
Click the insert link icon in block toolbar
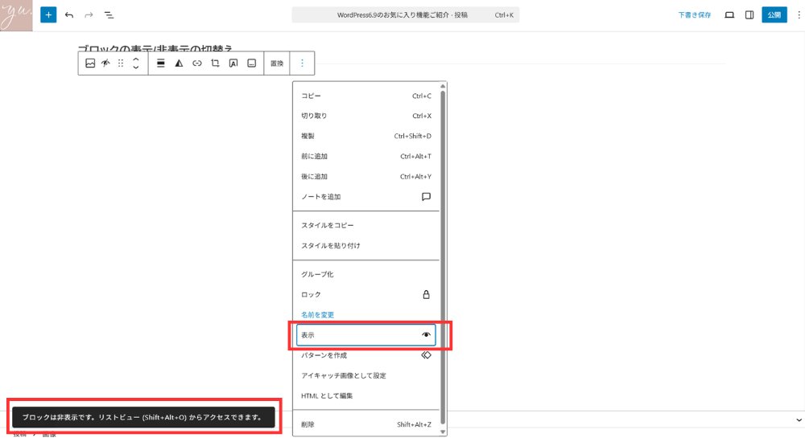click(x=197, y=63)
